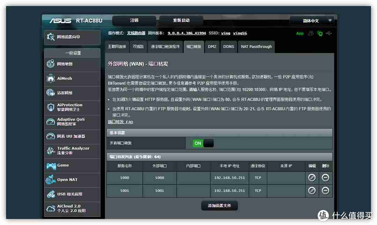This screenshot has width=377, height=225.
Task: Click TCP protocol cell in 5000 row
Action: click(258, 178)
